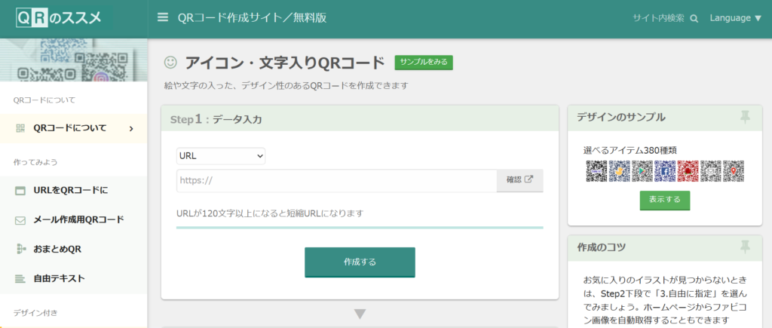Click pin icon on 作成のコツ panel
This screenshot has height=328, width=772.
[x=745, y=247]
